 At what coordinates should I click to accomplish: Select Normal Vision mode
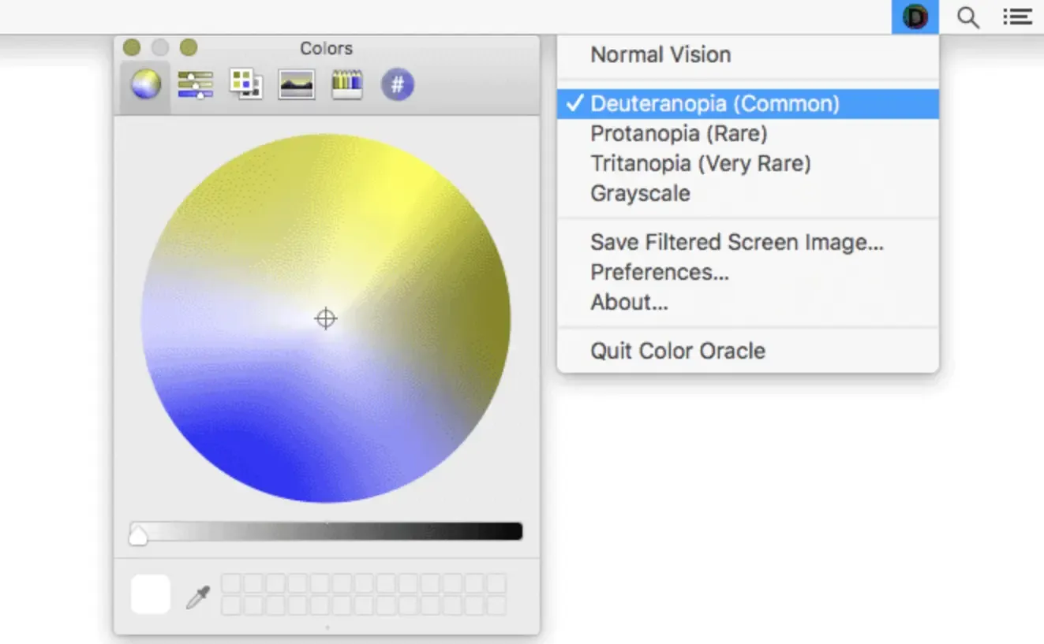(x=660, y=54)
